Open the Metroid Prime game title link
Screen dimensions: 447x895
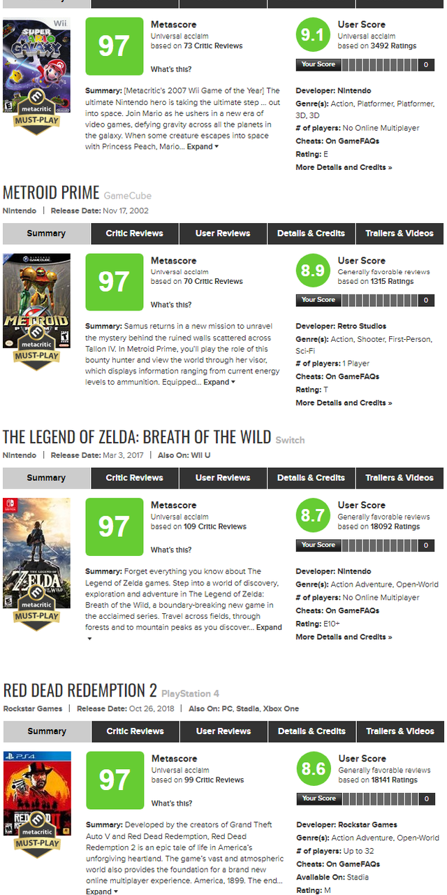pos(51,193)
